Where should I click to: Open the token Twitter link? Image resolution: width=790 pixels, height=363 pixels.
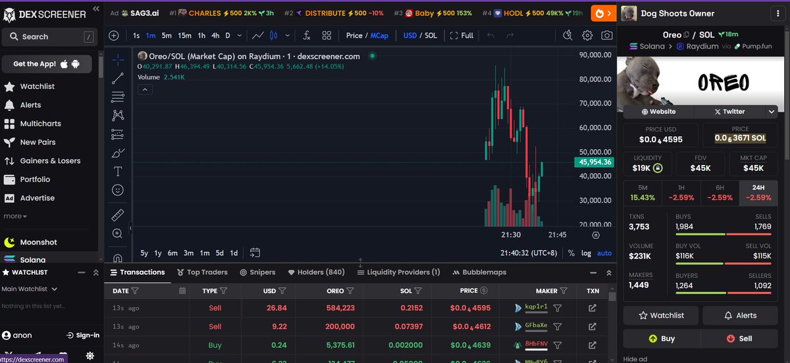729,112
